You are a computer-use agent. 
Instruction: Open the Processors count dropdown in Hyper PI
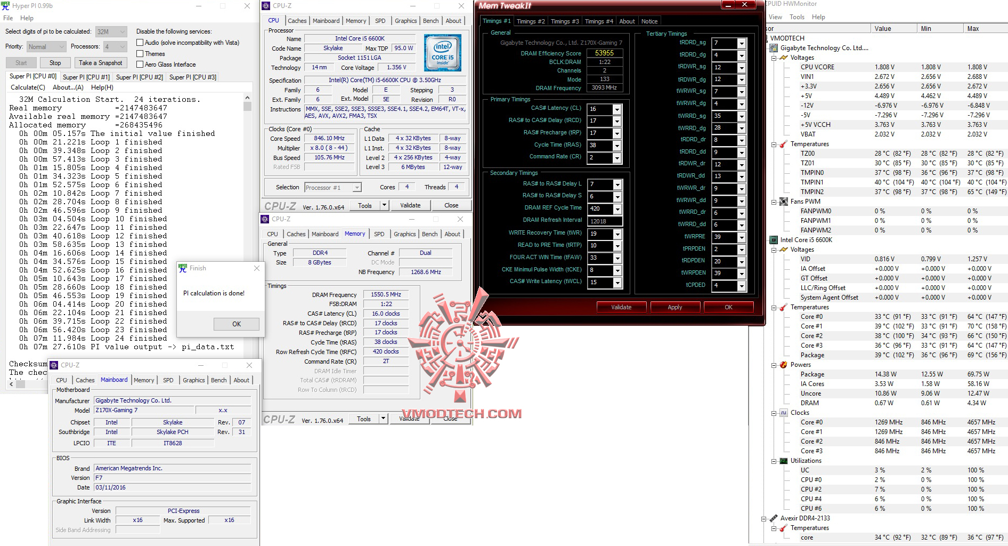click(x=115, y=47)
